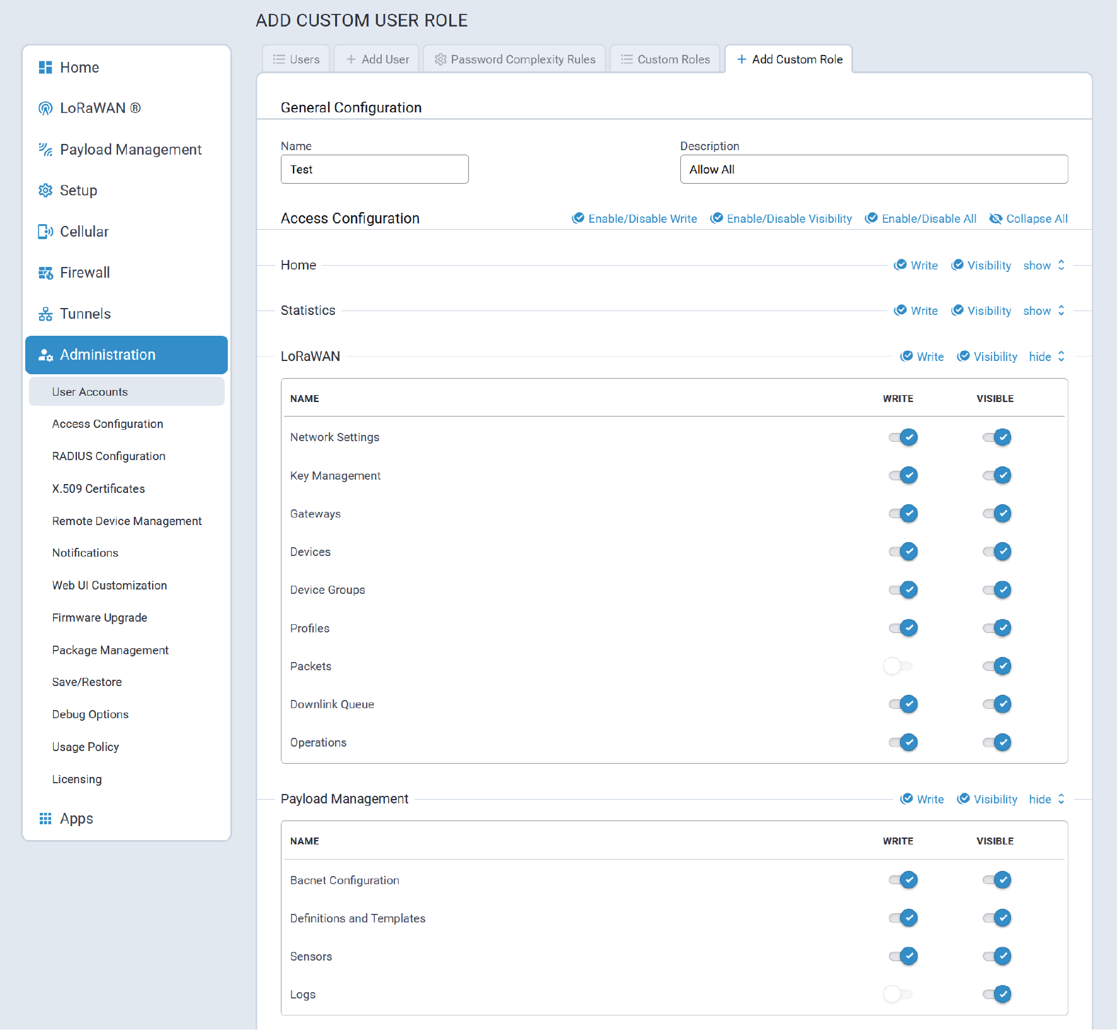The image size is (1117, 1030).
Task: Turn on Write toggle for Logs
Action: [x=897, y=994]
